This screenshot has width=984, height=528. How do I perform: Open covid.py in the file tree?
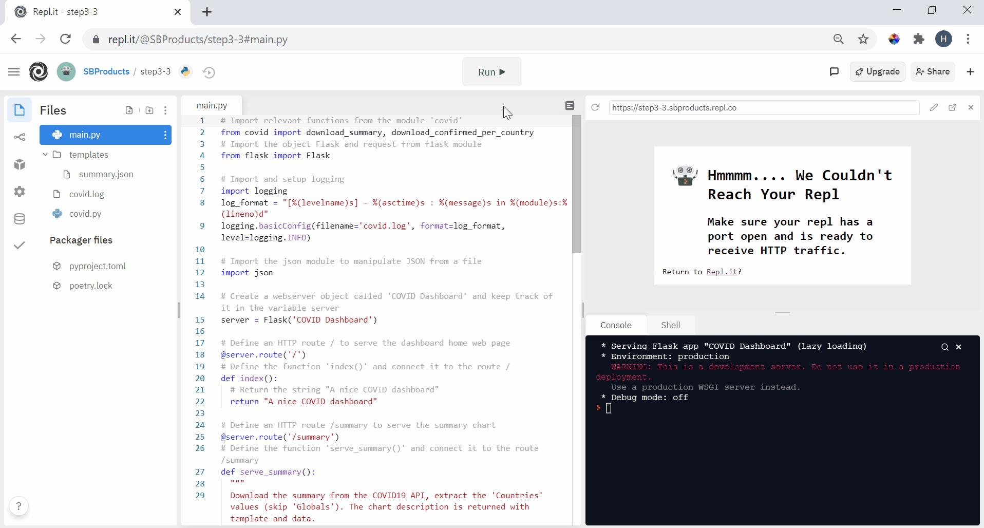tap(85, 214)
